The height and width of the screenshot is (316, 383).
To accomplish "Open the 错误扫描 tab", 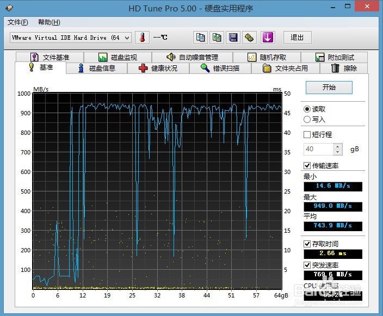I will tap(220, 68).
